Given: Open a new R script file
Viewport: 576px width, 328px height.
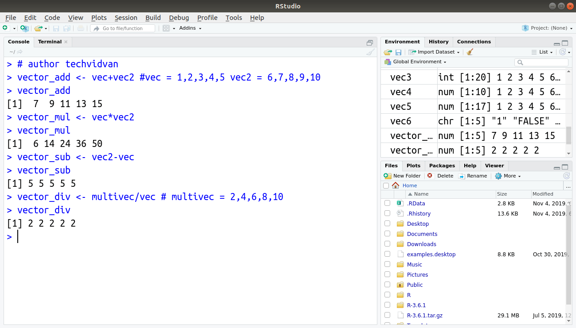Looking at the screenshot, I should point(6,27).
